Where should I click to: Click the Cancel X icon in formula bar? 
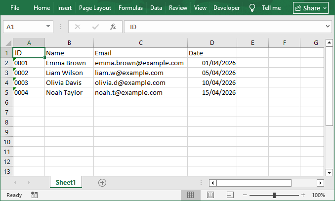click(78, 27)
